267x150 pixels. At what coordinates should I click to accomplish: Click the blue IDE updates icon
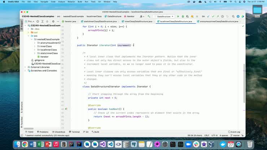tap(238, 17)
